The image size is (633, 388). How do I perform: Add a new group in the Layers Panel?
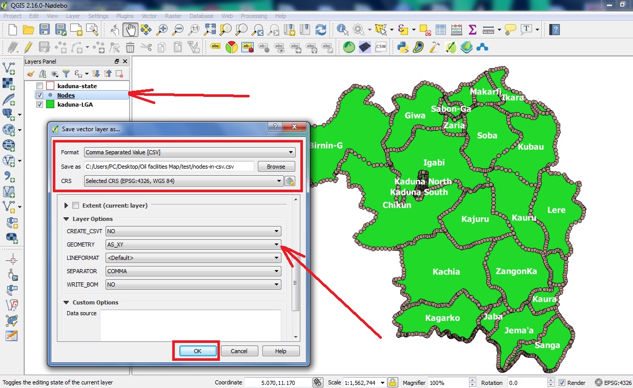(42, 73)
